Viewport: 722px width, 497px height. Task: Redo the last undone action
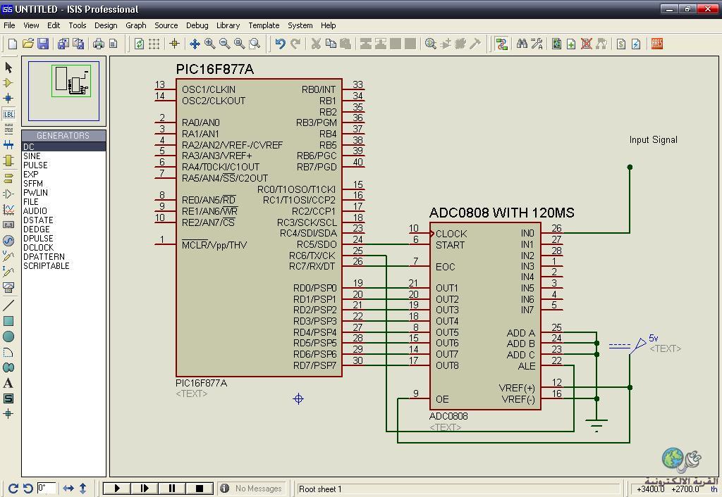[295, 44]
